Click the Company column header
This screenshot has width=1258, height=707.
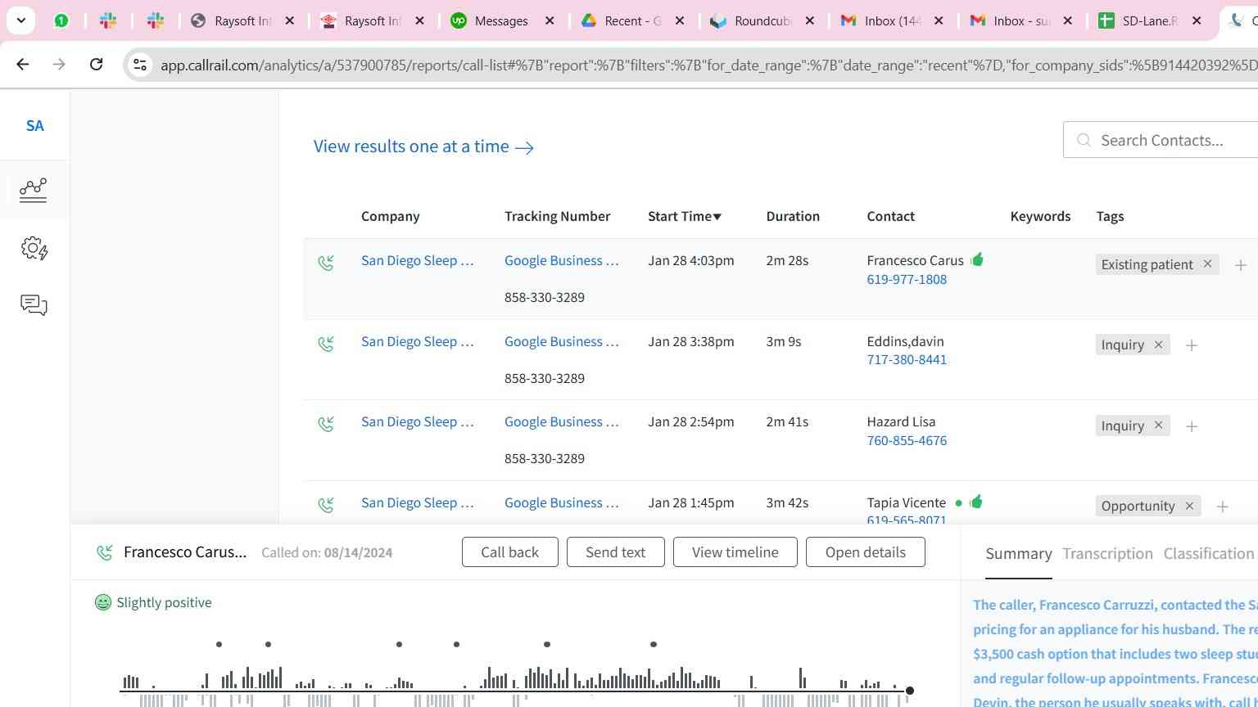pyautogui.click(x=390, y=216)
